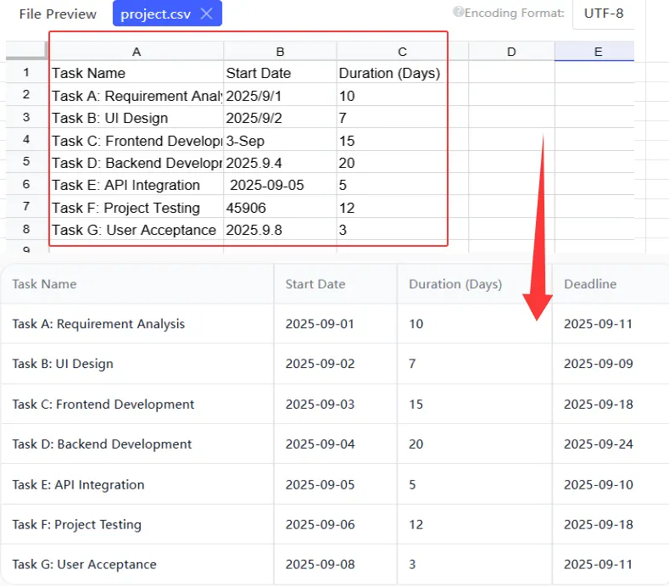The width and height of the screenshot is (669, 586).
Task: Click cell with 3-Sep start date
Action: pos(280,141)
